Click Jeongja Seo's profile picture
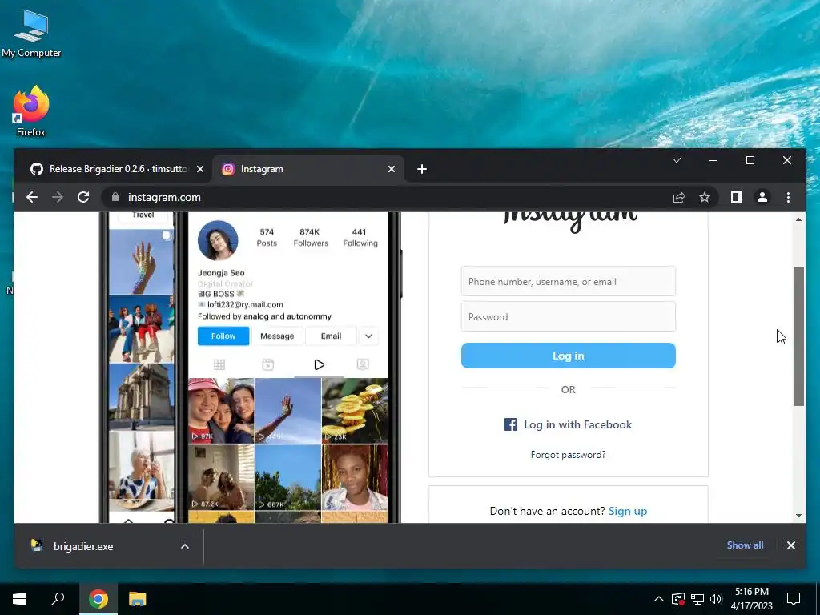The width and height of the screenshot is (820, 615). (x=218, y=240)
